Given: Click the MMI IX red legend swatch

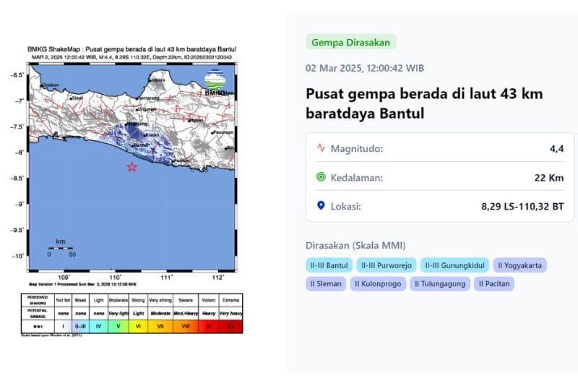Looking at the screenshot, I should click(209, 326).
